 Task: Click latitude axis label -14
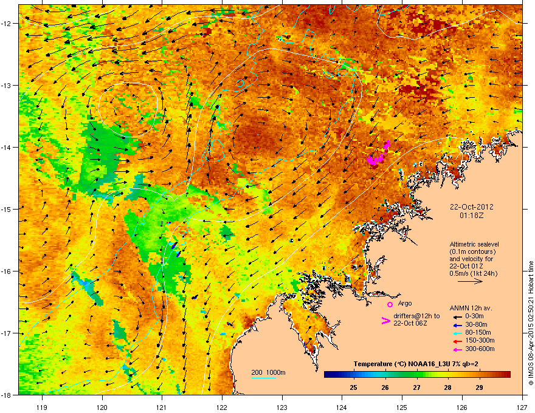[7, 147]
